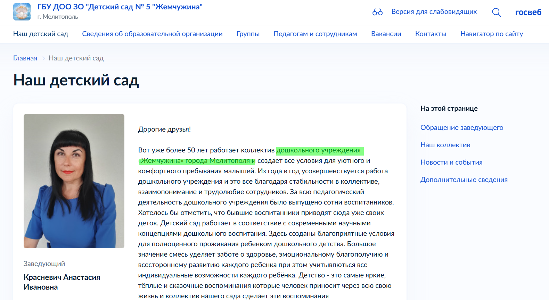
Task: Jump to 'Дополнительные сведения' section
Action: pos(464,180)
